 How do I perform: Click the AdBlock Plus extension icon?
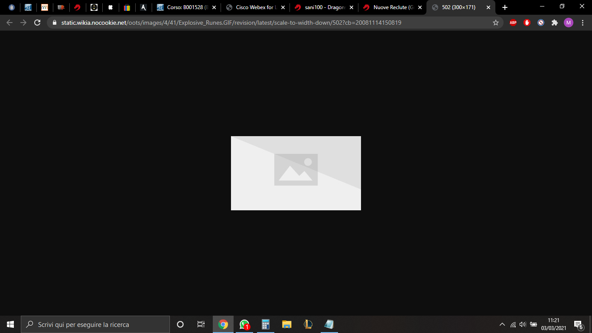coord(513,23)
